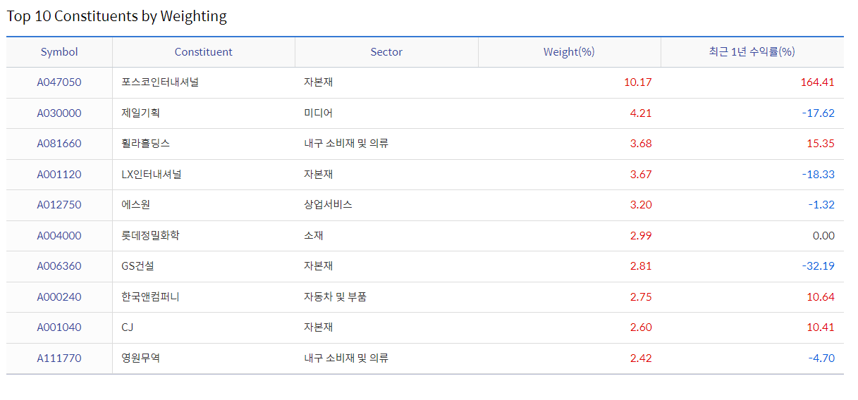This screenshot has width=858, height=400.
Task: Click 1-year return value 0.00
Action: (x=823, y=235)
